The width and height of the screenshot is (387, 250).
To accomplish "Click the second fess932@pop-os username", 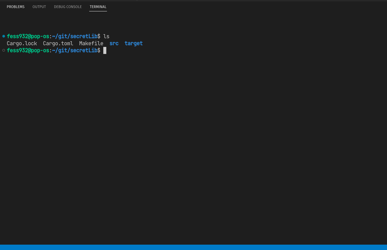I will click(28, 50).
